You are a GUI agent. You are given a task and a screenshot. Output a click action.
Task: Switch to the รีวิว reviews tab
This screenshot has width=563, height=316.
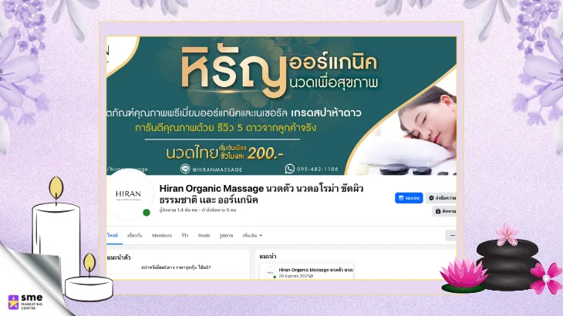pyautogui.click(x=185, y=236)
